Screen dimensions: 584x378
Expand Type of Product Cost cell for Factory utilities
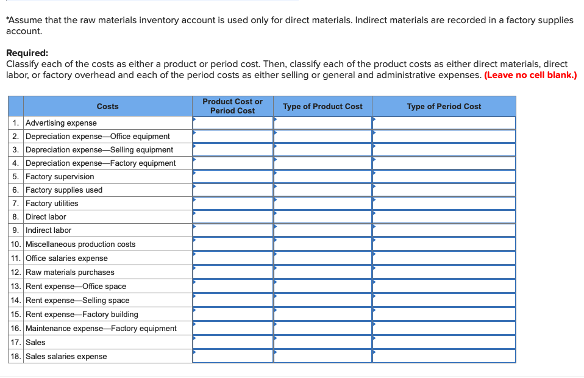(322, 203)
